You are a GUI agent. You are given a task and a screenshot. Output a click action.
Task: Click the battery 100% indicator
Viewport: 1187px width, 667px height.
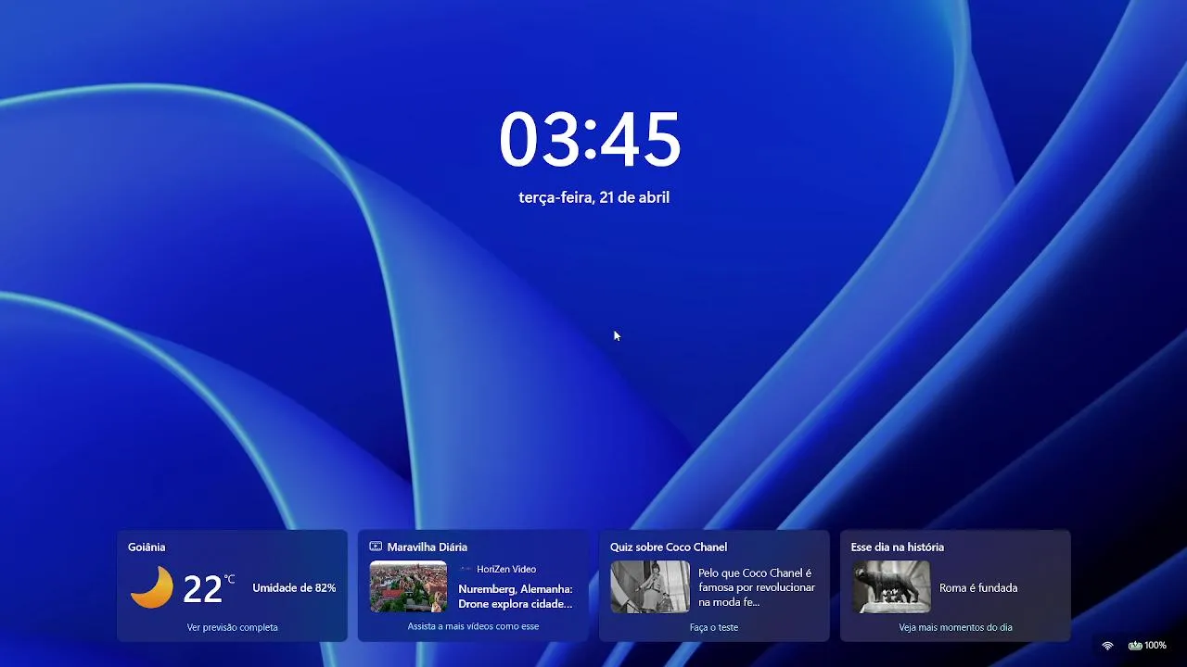click(1147, 646)
